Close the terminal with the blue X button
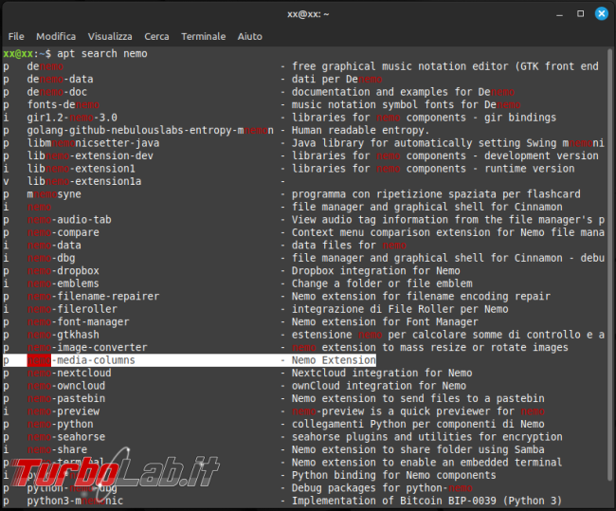This screenshot has width=616, height=511. [602, 14]
